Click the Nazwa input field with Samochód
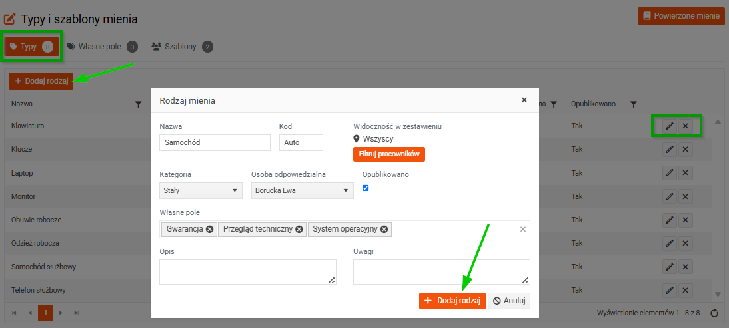Viewport: 729px width, 328px height. (215, 143)
